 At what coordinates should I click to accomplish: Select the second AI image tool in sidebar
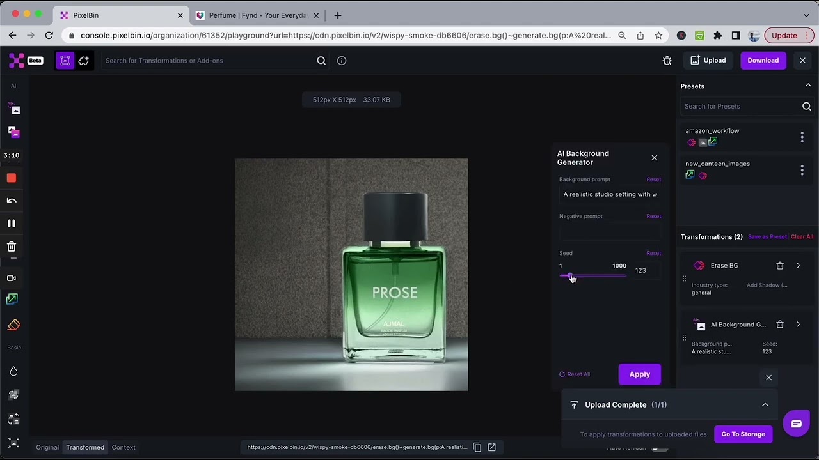(x=13, y=132)
